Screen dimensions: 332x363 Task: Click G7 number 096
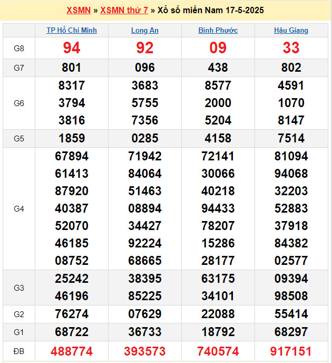pyautogui.click(x=145, y=68)
